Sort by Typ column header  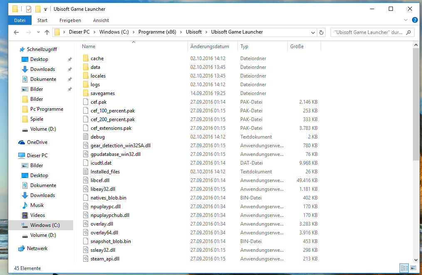click(262, 46)
